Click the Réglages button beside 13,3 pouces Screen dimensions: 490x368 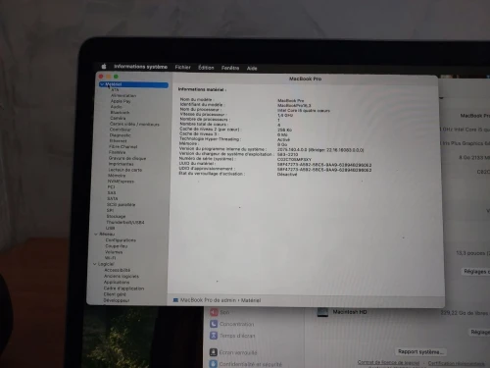476,272
